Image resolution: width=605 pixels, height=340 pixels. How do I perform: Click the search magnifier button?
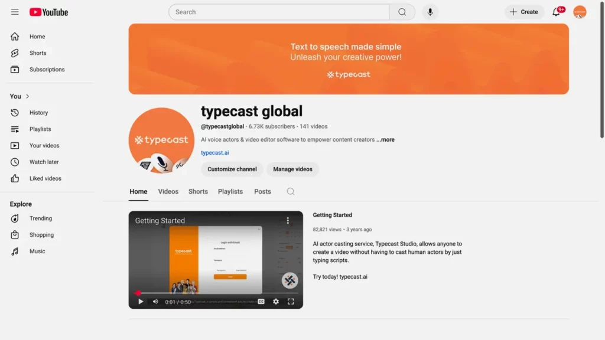[x=402, y=12]
